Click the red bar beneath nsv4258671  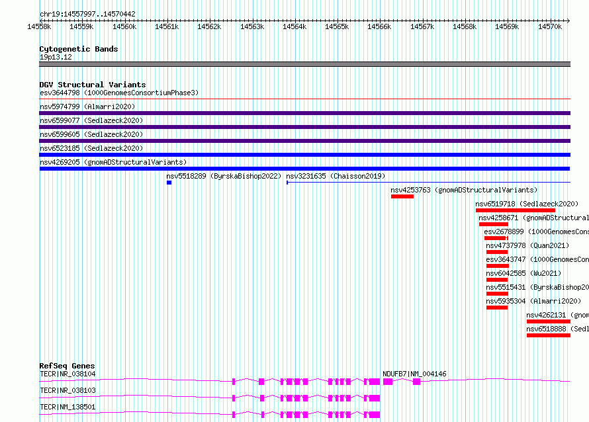(494, 224)
